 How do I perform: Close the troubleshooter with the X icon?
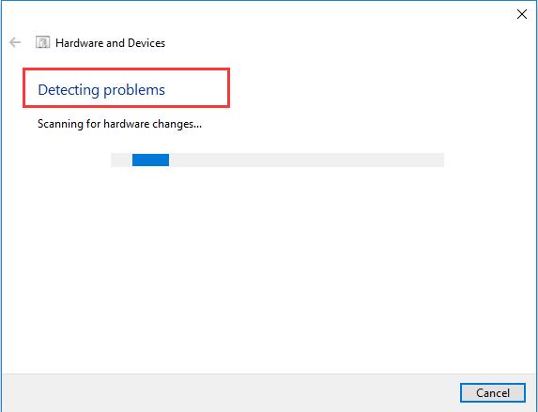pos(522,14)
